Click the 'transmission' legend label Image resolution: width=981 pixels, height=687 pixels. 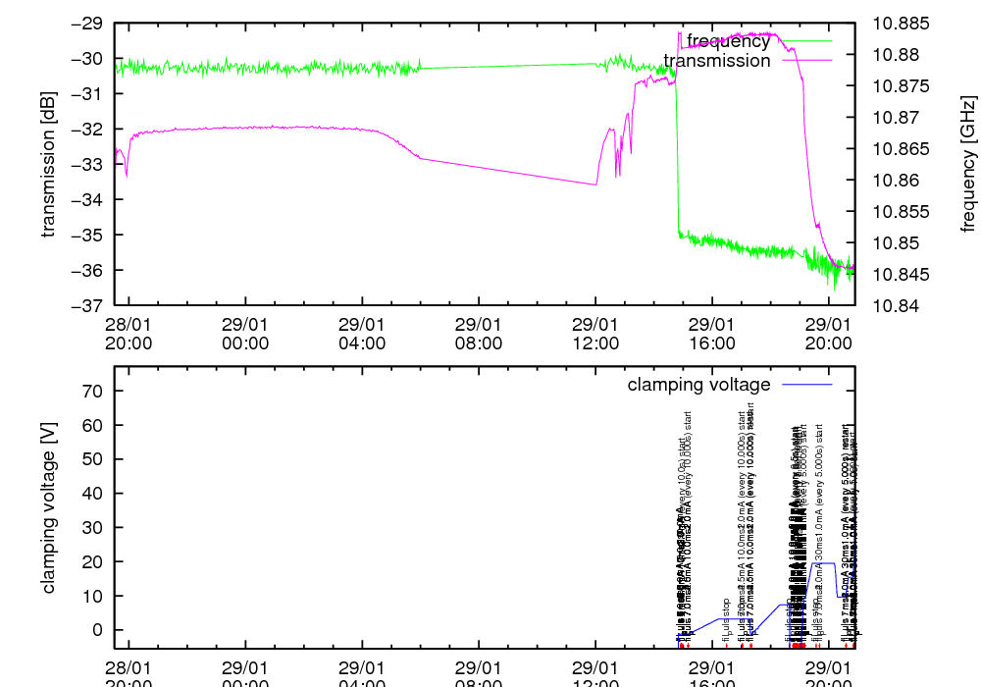[717, 61]
